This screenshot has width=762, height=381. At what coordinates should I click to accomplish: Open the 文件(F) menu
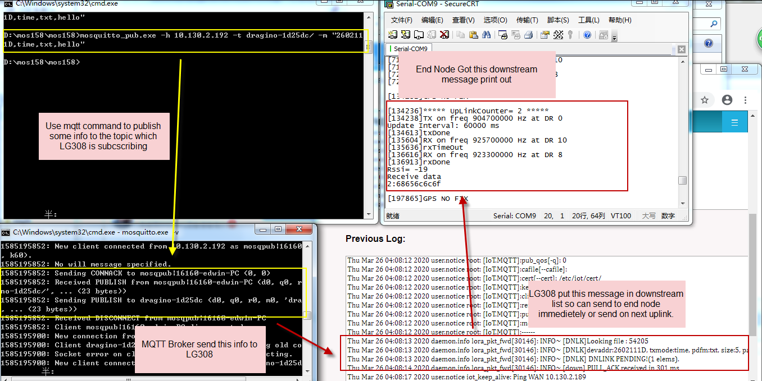tap(402, 20)
